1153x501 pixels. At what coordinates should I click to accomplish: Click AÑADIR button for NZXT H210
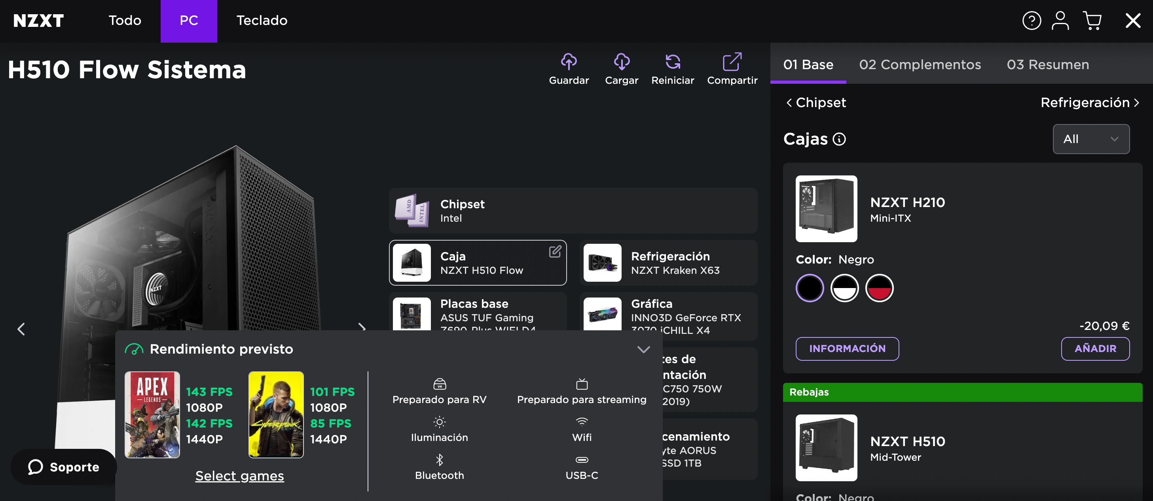point(1095,348)
